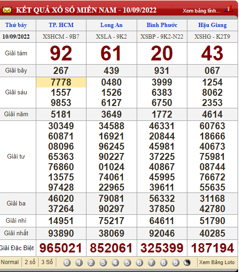239x272 pixels.
Task: Open Long An province link
Action: pos(112,25)
